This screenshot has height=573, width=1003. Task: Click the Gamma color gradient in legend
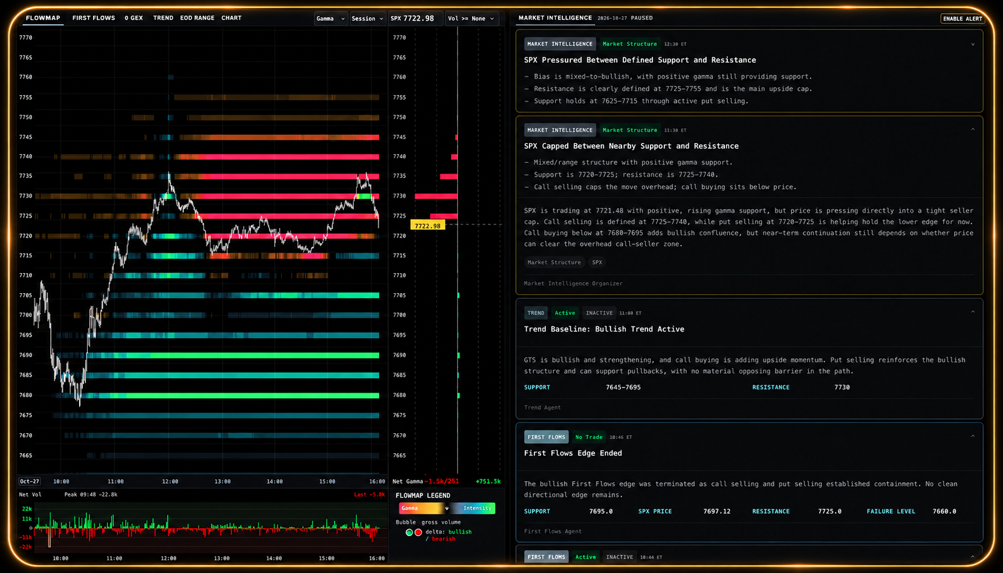[421, 508]
